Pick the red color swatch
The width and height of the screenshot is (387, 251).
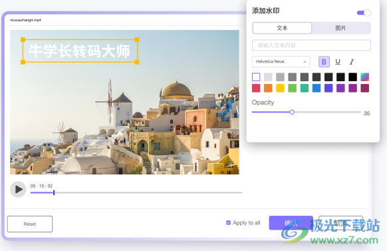256,88
